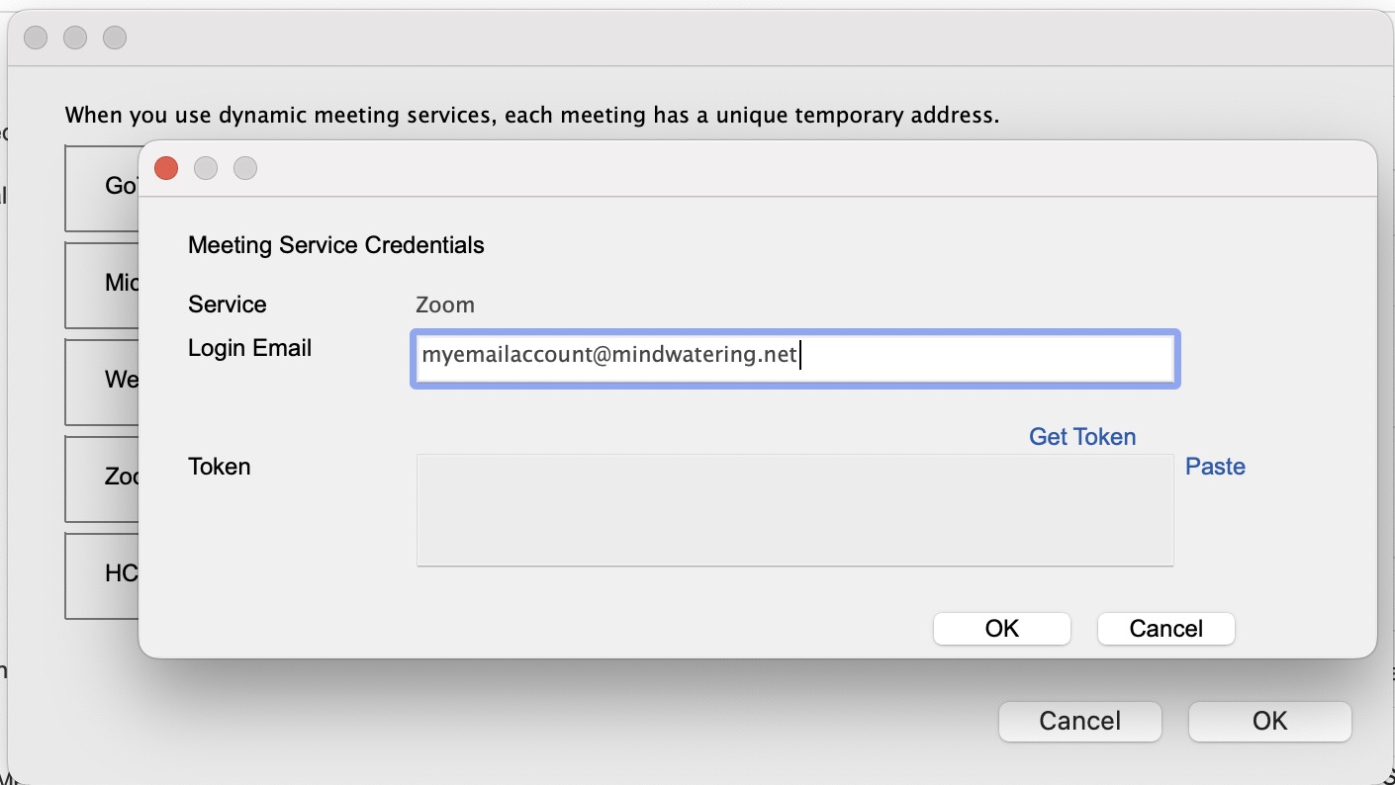1395x785 pixels.
Task: Click the credentials window minimize button
Action: point(206,168)
